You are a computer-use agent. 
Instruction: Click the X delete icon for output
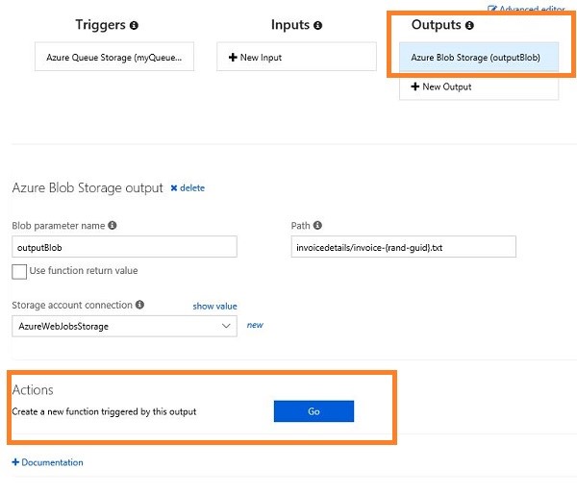(x=174, y=188)
